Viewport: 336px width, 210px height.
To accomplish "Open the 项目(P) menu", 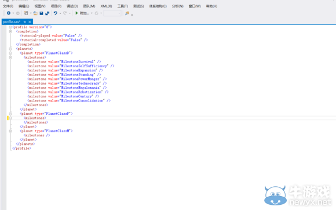I will [56, 6].
